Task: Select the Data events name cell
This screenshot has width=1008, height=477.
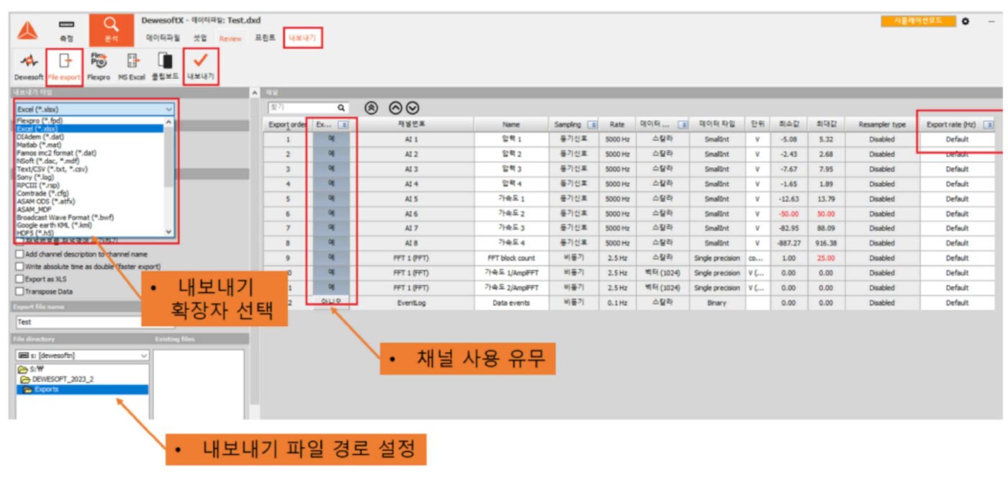Action: click(511, 302)
